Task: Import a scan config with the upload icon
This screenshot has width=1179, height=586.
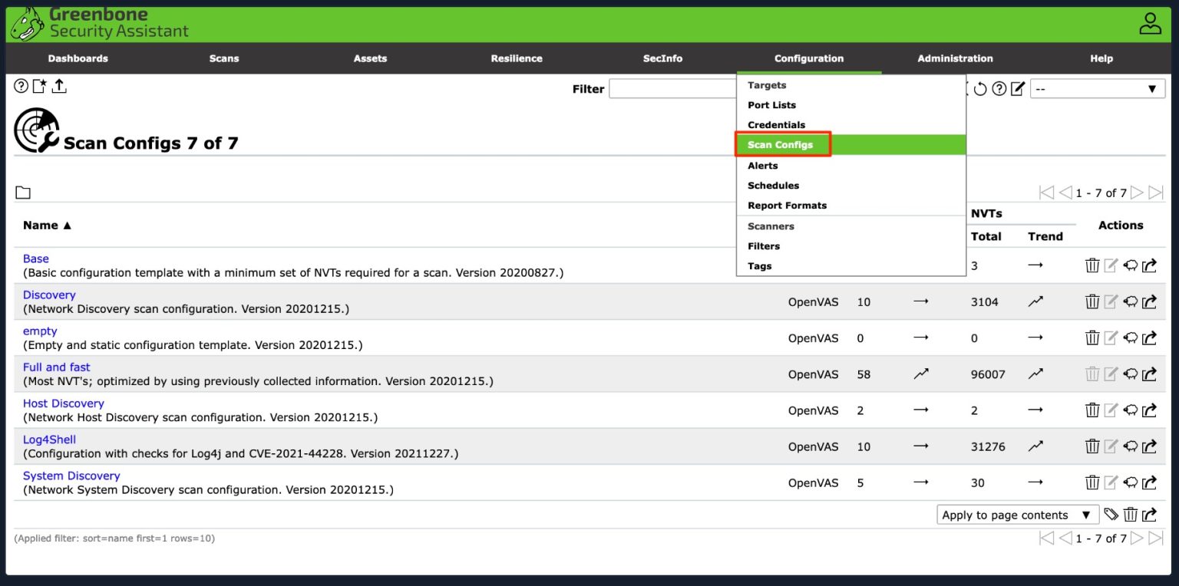Action: (x=59, y=86)
